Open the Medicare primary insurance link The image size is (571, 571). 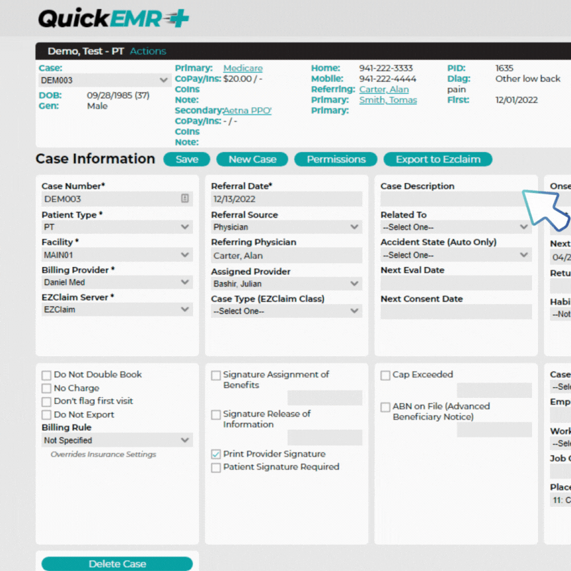(243, 67)
